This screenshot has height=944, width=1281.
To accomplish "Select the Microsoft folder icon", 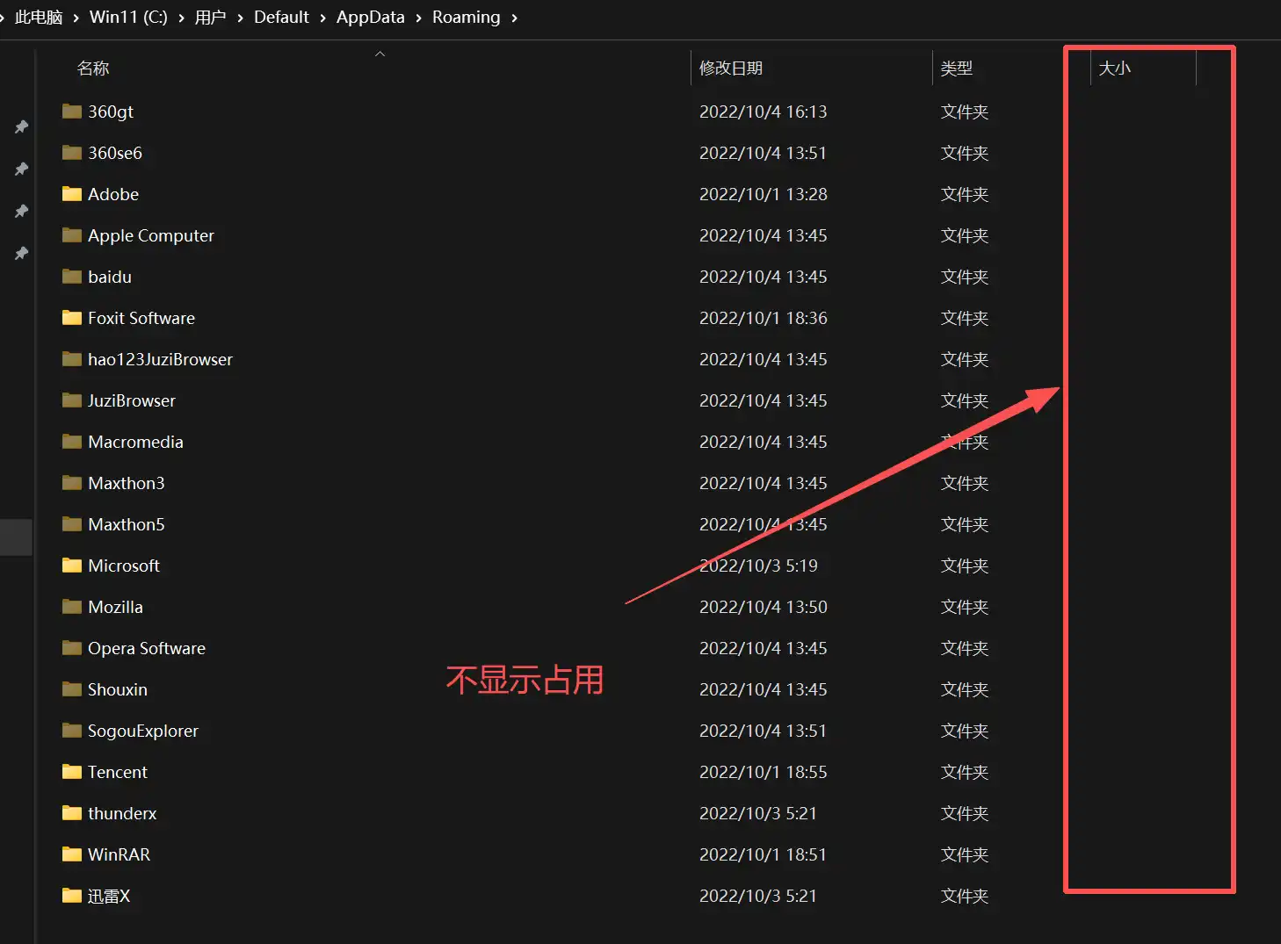I will coord(72,566).
